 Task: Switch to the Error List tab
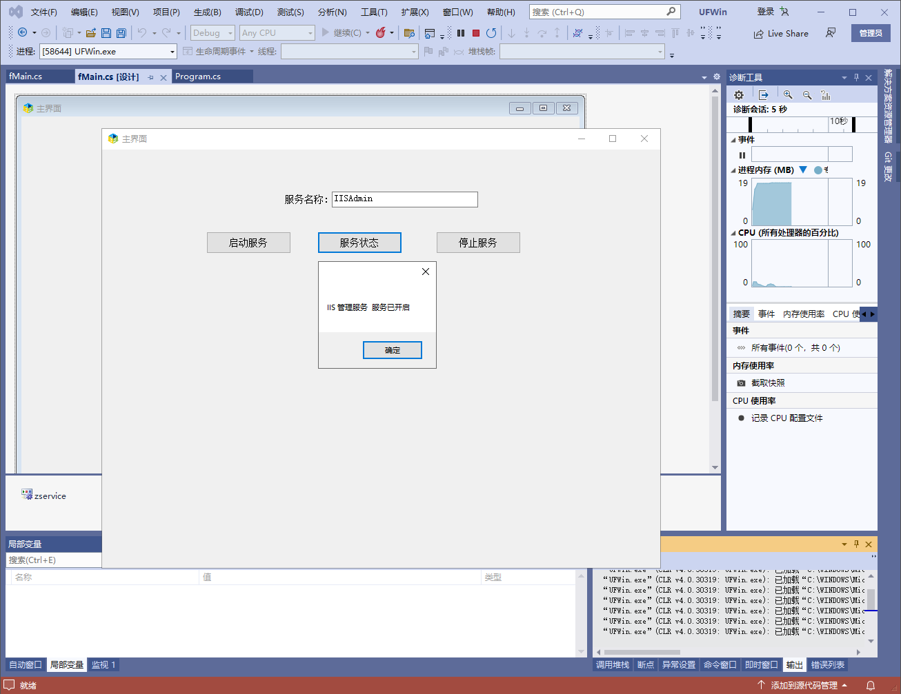click(828, 664)
